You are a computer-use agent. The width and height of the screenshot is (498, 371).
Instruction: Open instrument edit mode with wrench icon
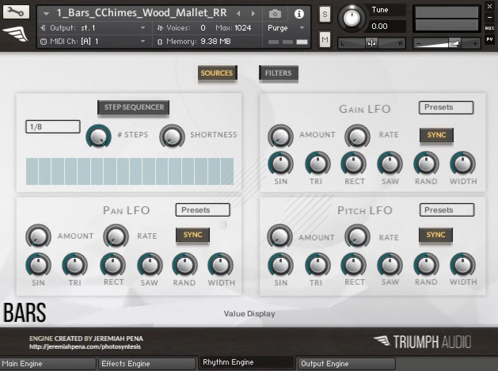16,13
